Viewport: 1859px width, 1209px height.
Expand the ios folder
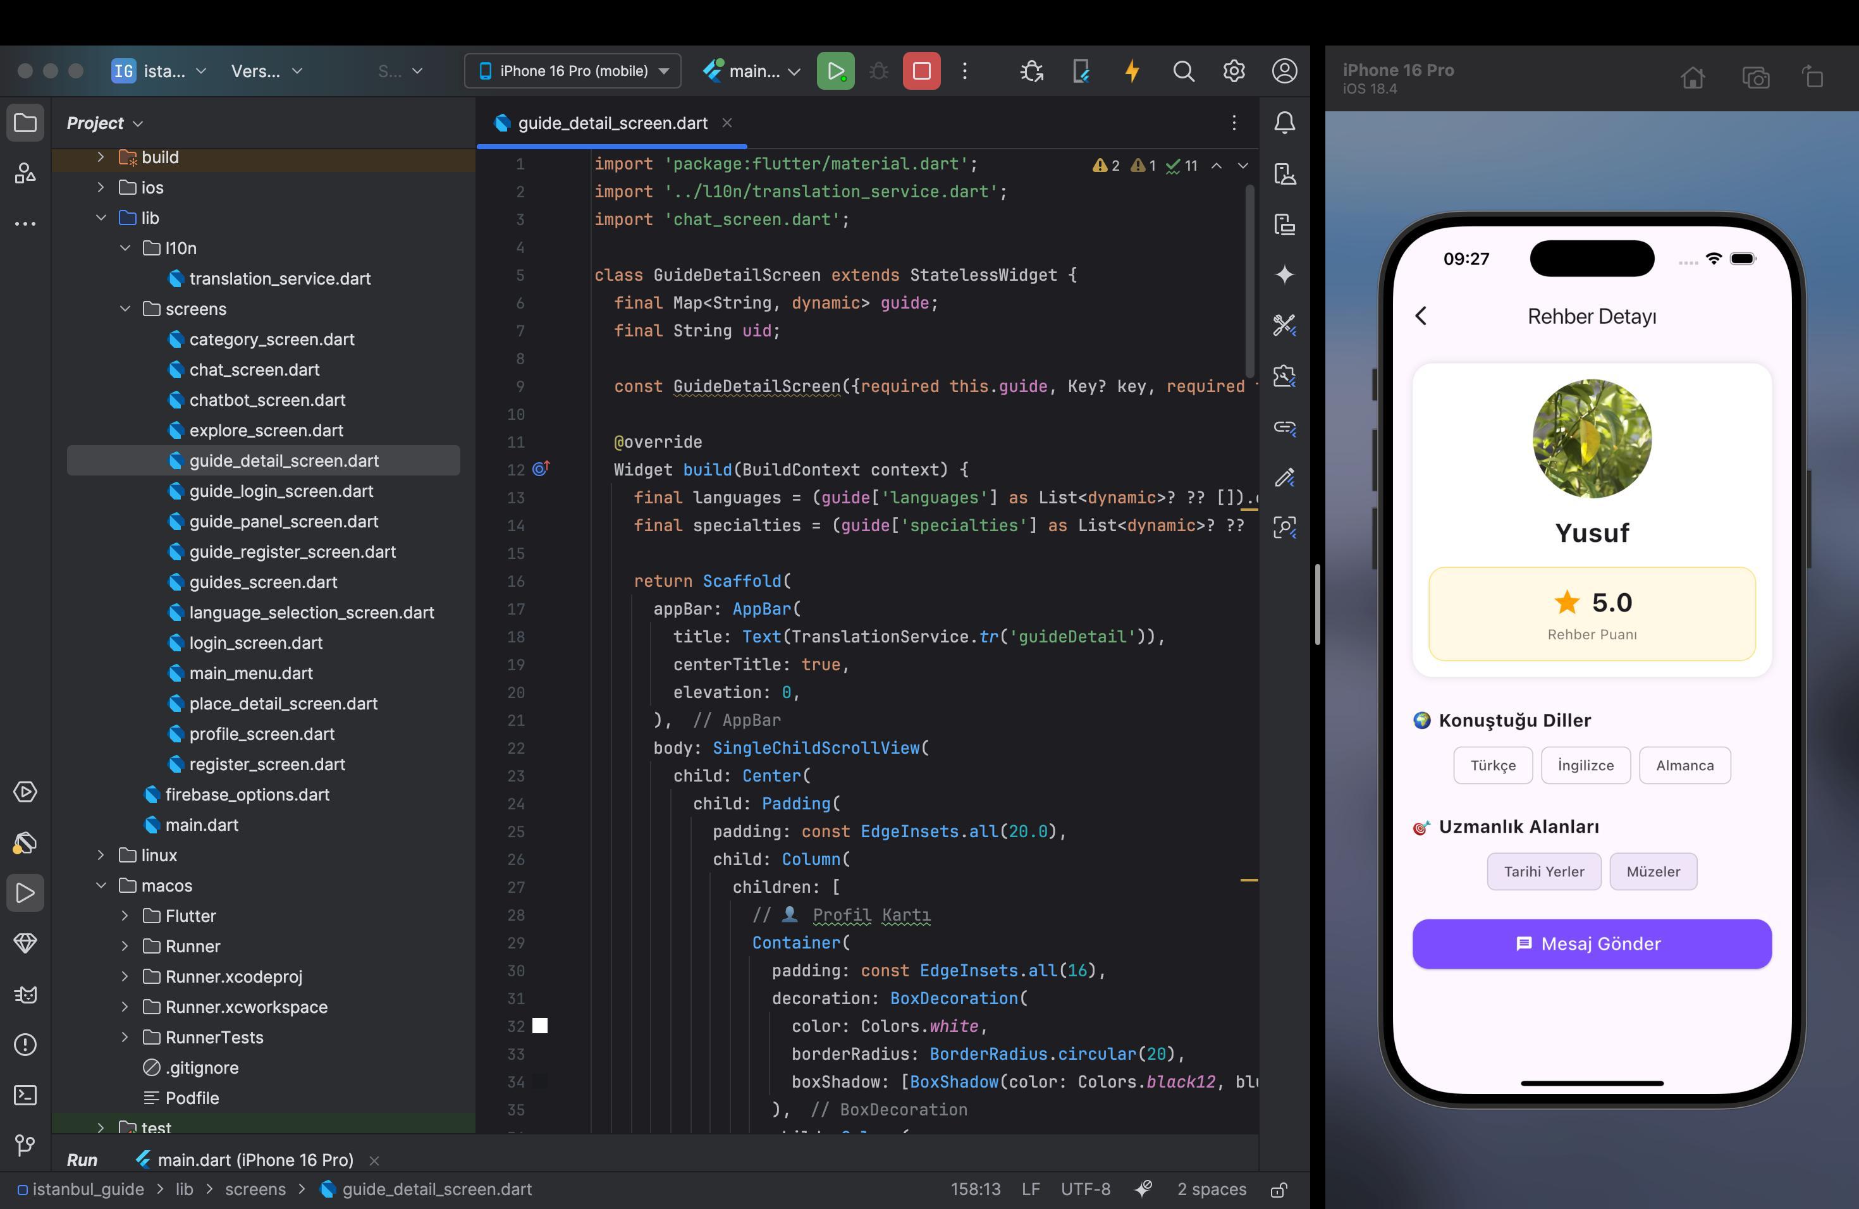[101, 187]
